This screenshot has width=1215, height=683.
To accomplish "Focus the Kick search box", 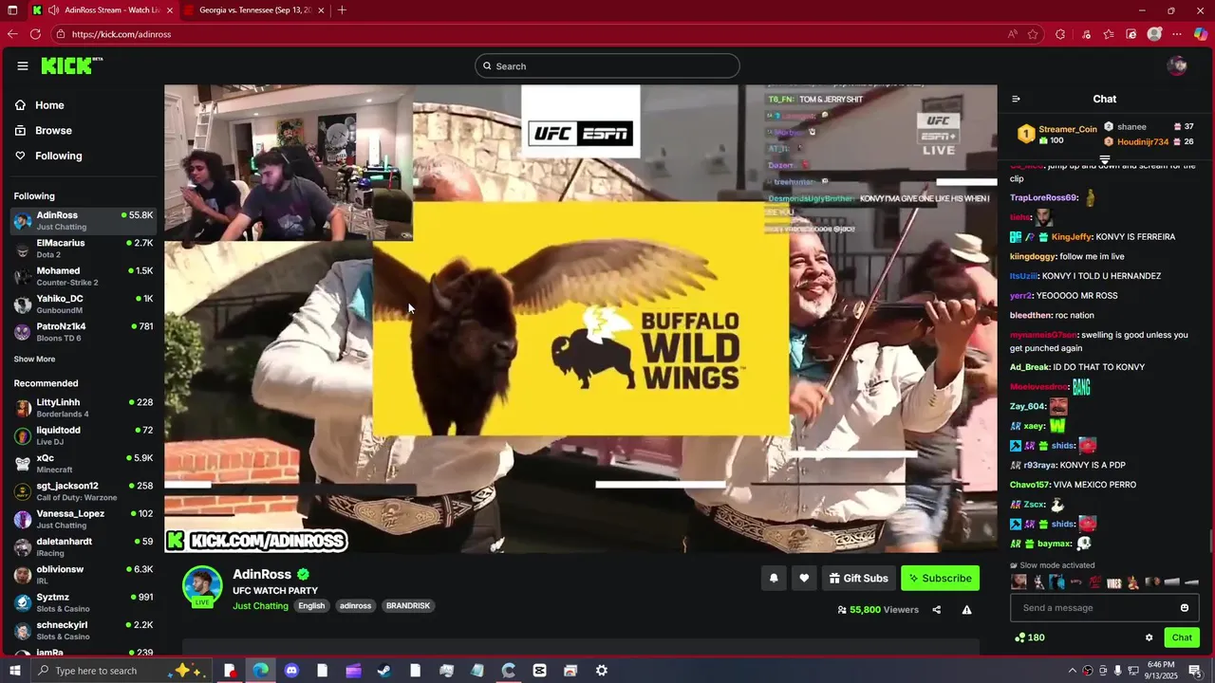I will pos(607,65).
